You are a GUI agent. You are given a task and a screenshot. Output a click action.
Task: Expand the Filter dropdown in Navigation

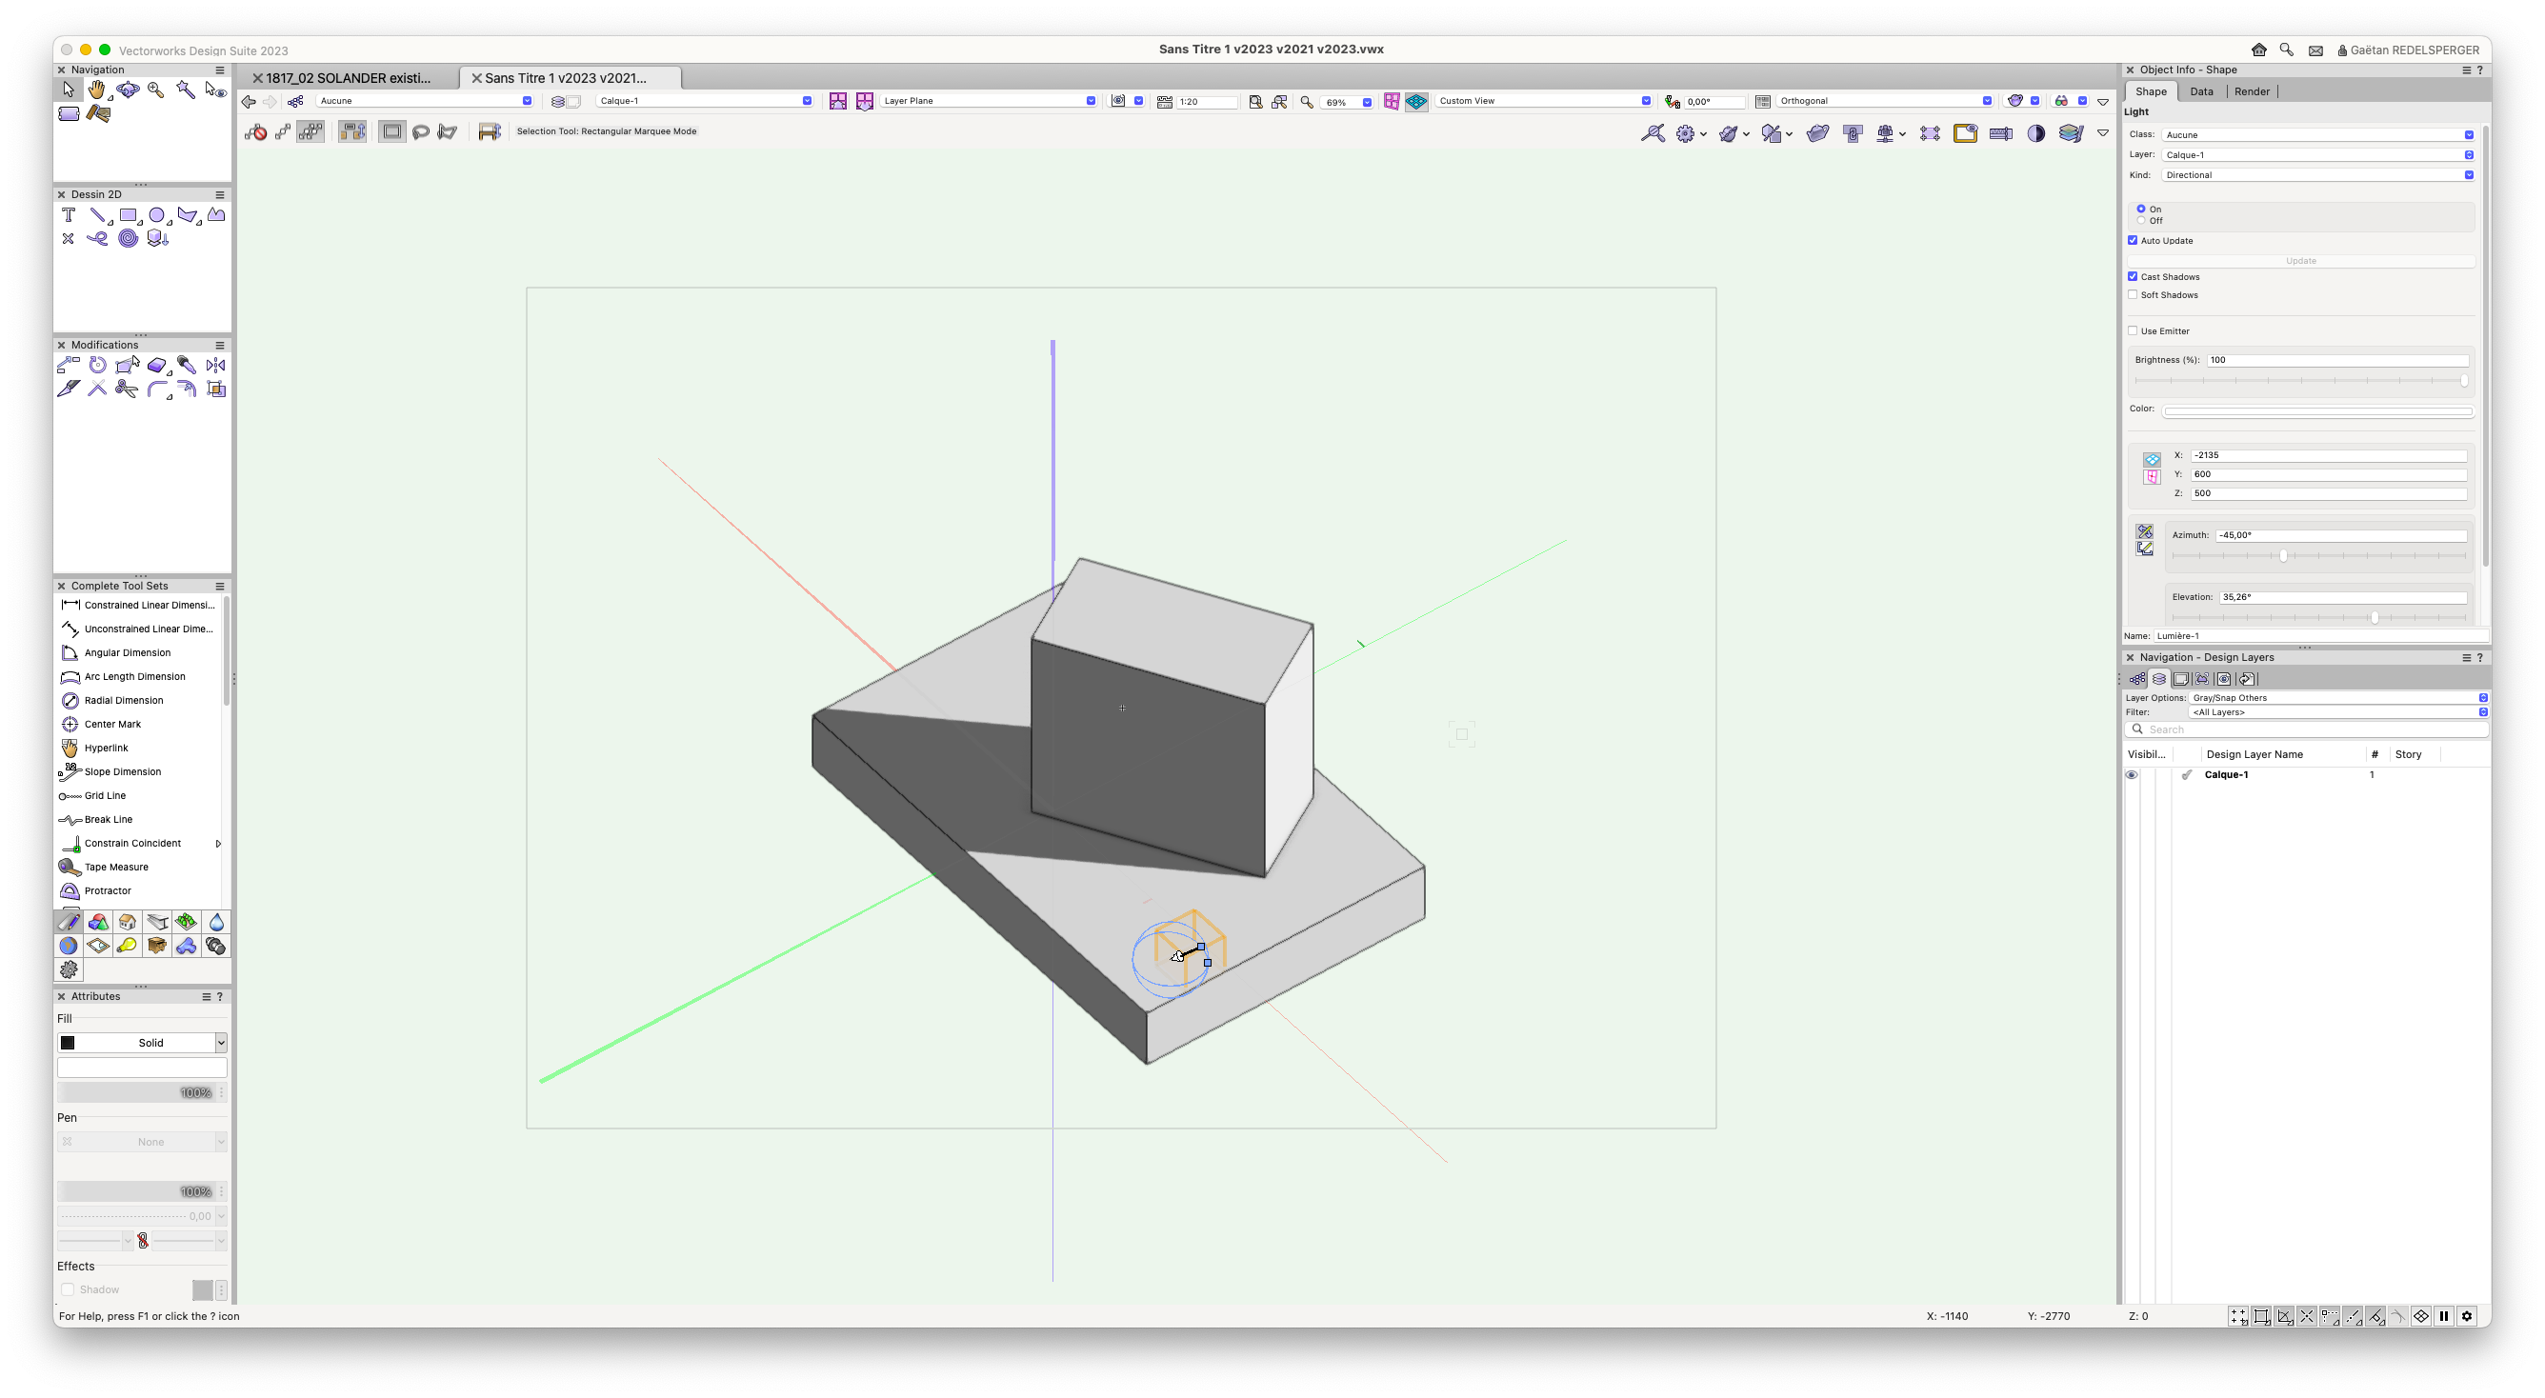[x=2481, y=712]
